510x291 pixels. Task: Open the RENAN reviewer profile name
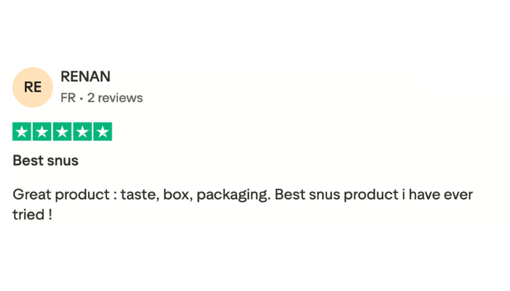[85, 76]
